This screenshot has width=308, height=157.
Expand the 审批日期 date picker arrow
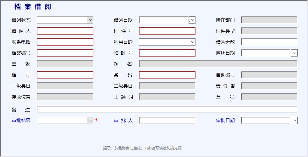click(295, 120)
